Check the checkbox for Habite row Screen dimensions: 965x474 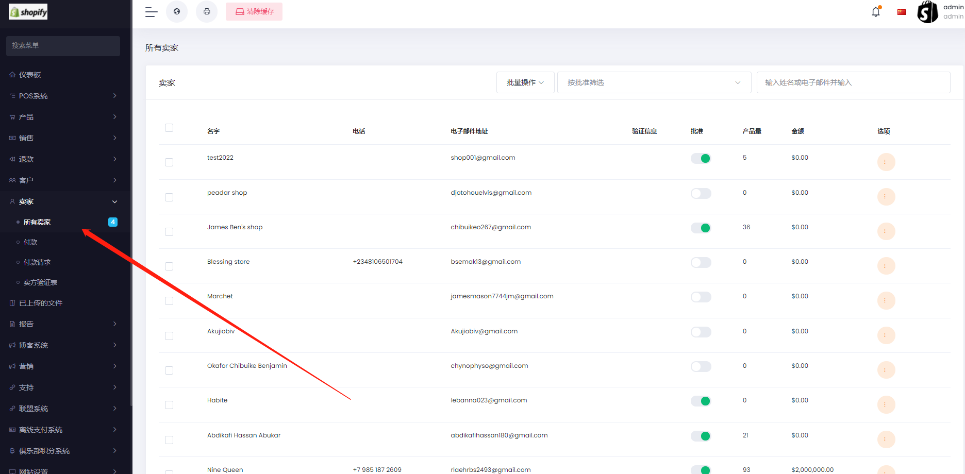[169, 405]
